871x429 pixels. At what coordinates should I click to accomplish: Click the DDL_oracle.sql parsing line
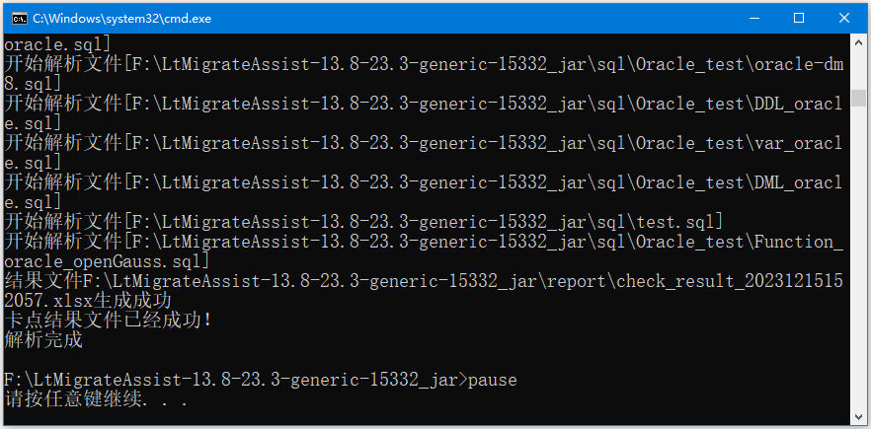coord(424,113)
